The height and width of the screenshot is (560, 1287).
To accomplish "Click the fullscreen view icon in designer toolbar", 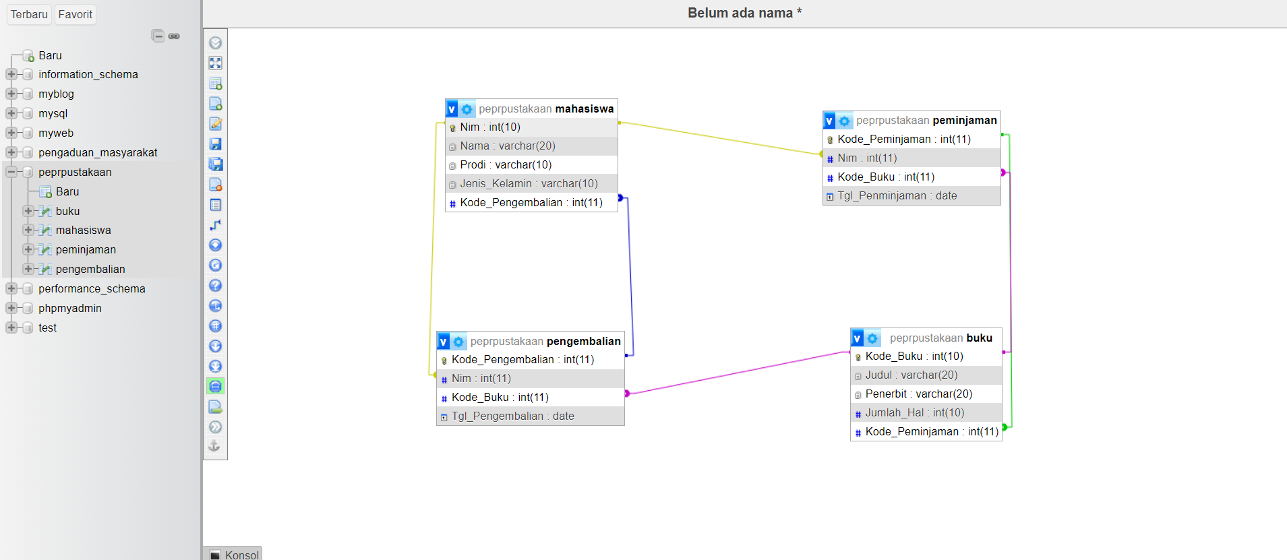I will 215,63.
